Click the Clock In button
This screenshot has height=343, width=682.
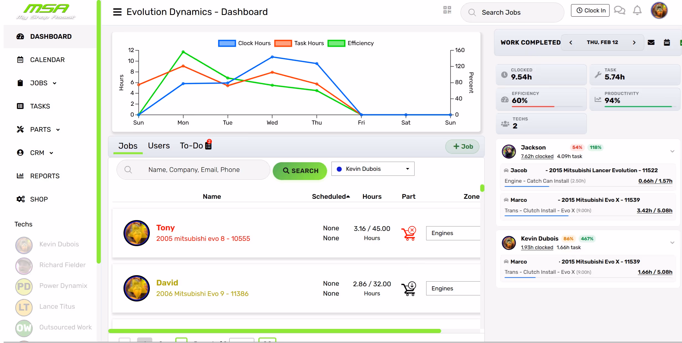click(x=590, y=11)
